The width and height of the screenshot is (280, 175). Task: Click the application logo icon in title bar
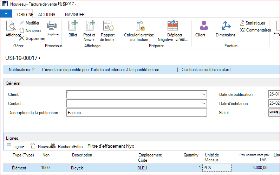click(5, 4)
